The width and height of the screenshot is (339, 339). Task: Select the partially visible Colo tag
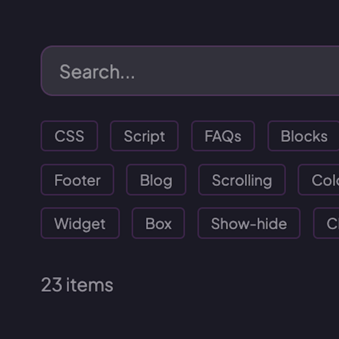click(x=321, y=180)
